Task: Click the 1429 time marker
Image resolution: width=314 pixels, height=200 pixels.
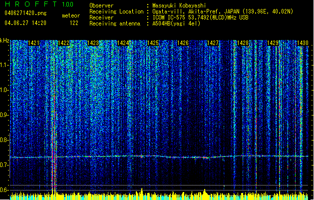Action: [273, 43]
